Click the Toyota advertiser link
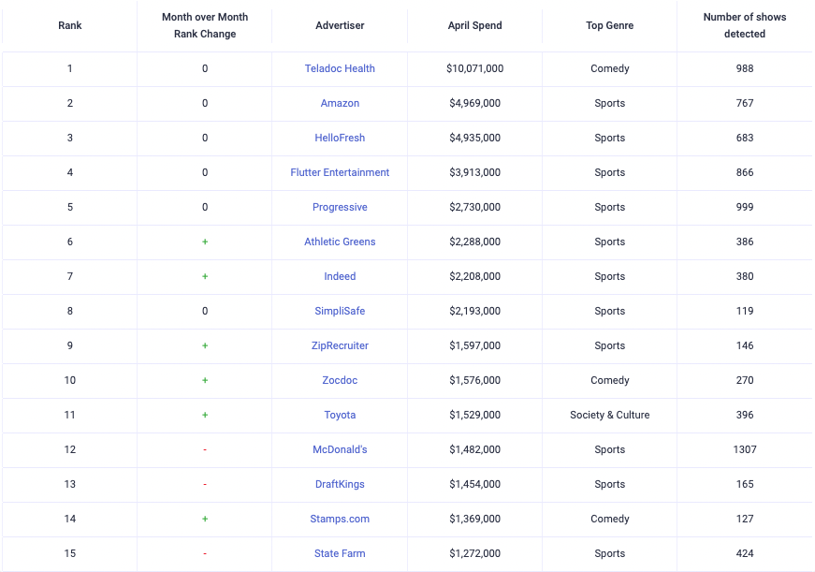The width and height of the screenshot is (815, 572). coord(340,415)
